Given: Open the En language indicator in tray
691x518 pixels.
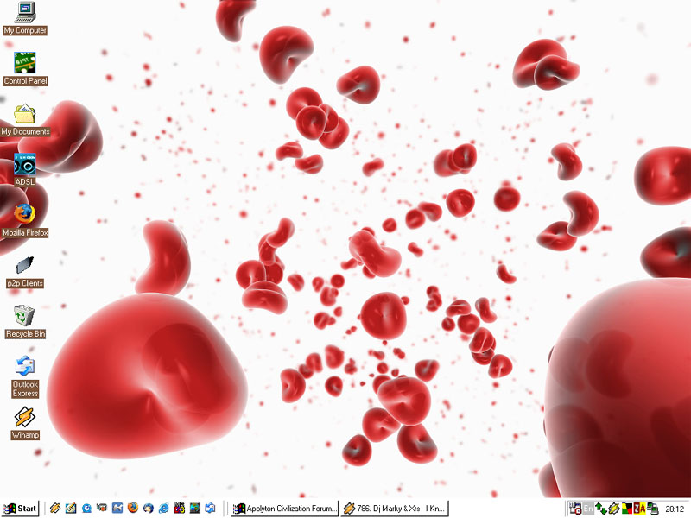Looking at the screenshot, I should [588, 509].
